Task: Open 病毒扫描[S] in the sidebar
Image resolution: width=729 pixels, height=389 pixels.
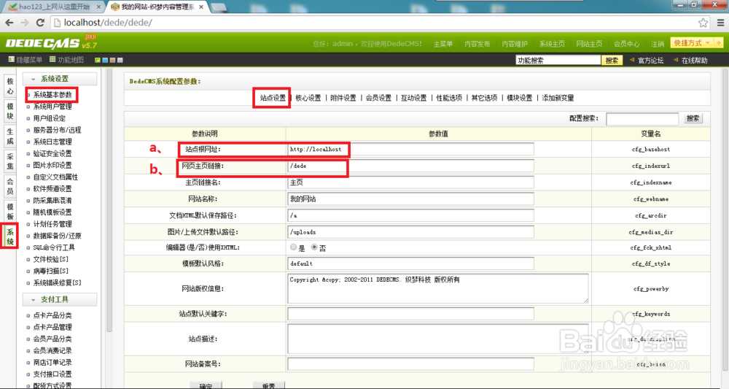Action: coord(50,271)
